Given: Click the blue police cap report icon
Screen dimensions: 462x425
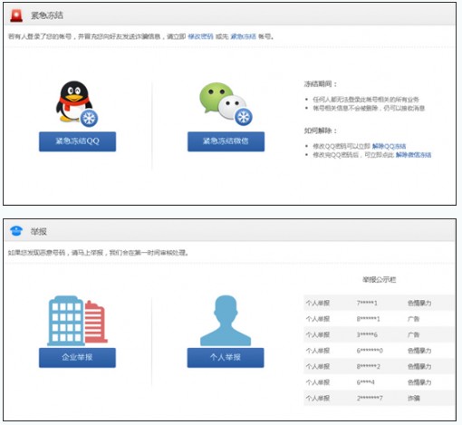Looking at the screenshot, I should click(x=16, y=231).
